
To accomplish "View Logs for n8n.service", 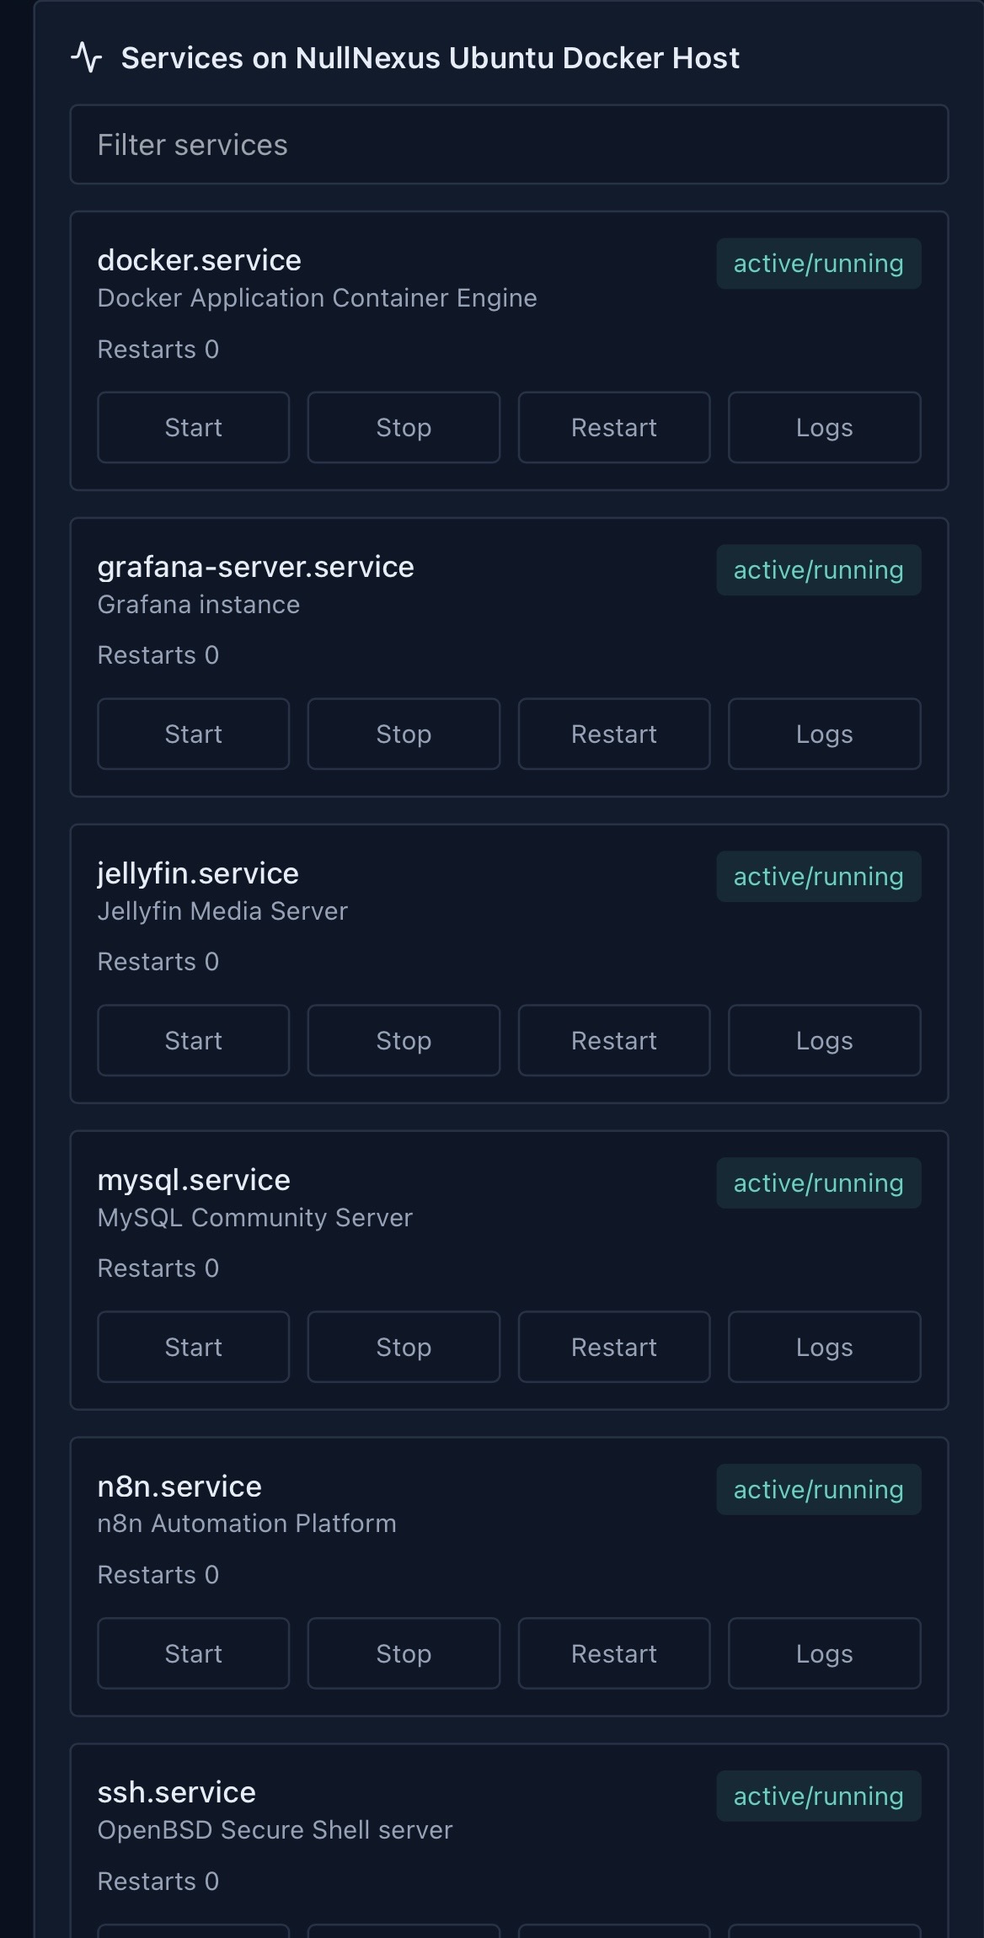I will 825,1653.
